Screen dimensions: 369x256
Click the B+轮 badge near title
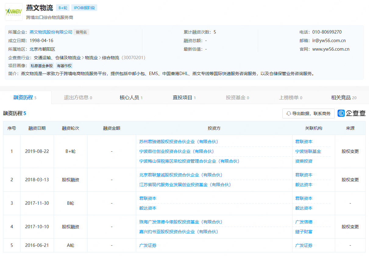point(63,8)
